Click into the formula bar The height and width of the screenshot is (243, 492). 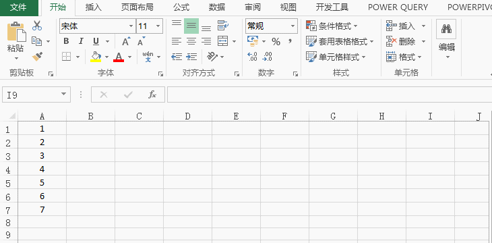pos(330,94)
